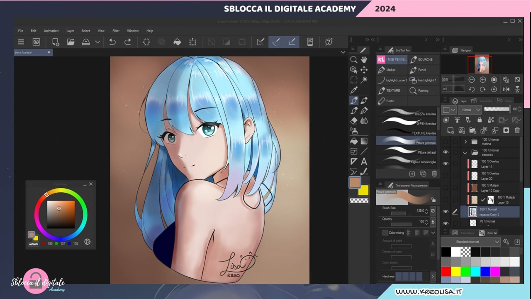Select the Blend drops tool
This screenshot has width=531, height=299.
click(x=364, y=121)
